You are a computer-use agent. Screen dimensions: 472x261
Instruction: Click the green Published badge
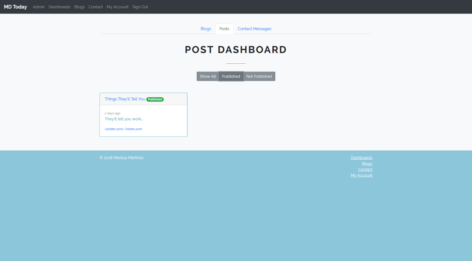tap(155, 99)
